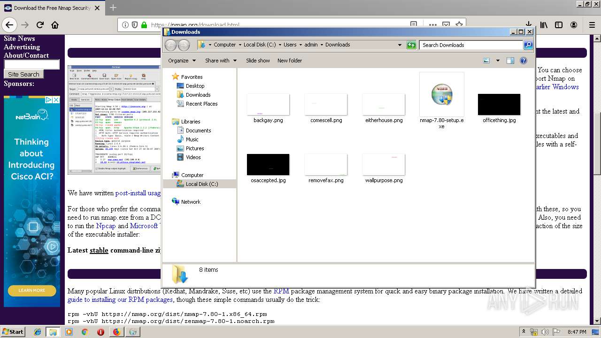601x338 pixels.
Task: Click Local Disk (C:) breadcrumb segment
Action: pyautogui.click(x=260, y=45)
